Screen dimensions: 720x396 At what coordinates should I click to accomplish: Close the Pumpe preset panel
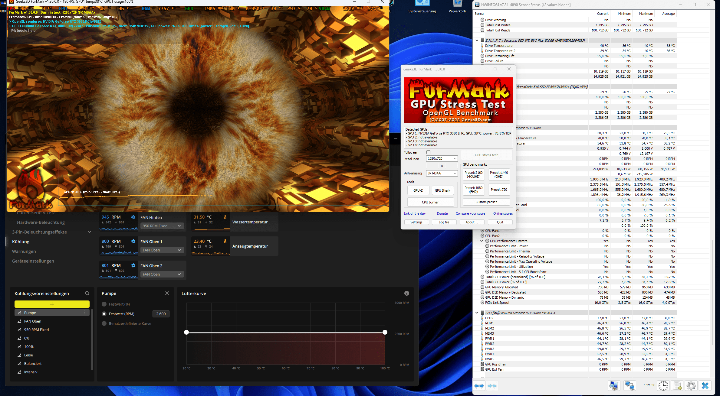coord(167,293)
